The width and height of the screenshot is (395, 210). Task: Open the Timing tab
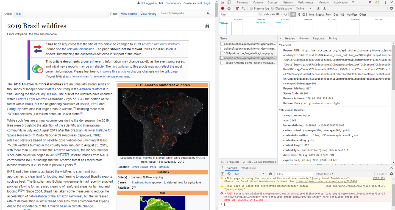click(333, 38)
